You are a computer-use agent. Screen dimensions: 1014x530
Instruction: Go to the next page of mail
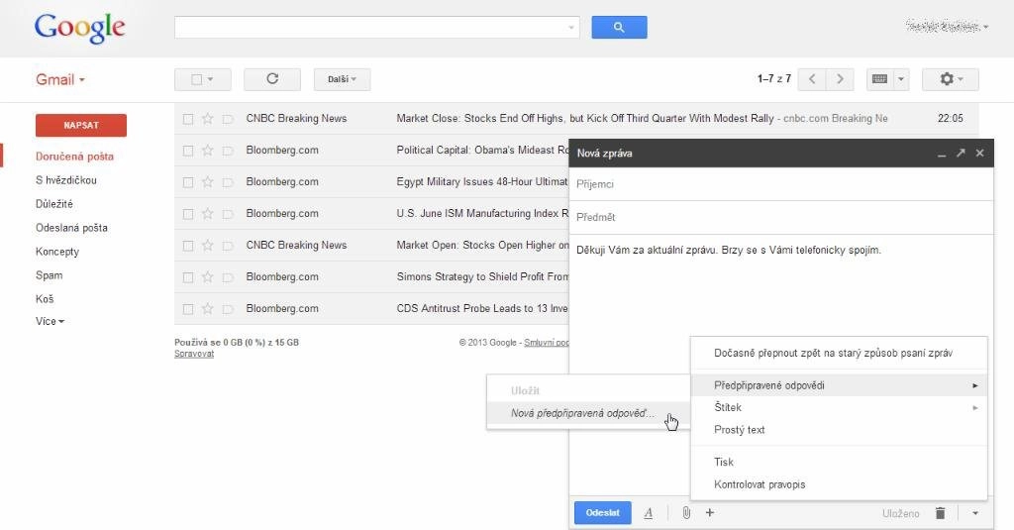[x=840, y=79]
